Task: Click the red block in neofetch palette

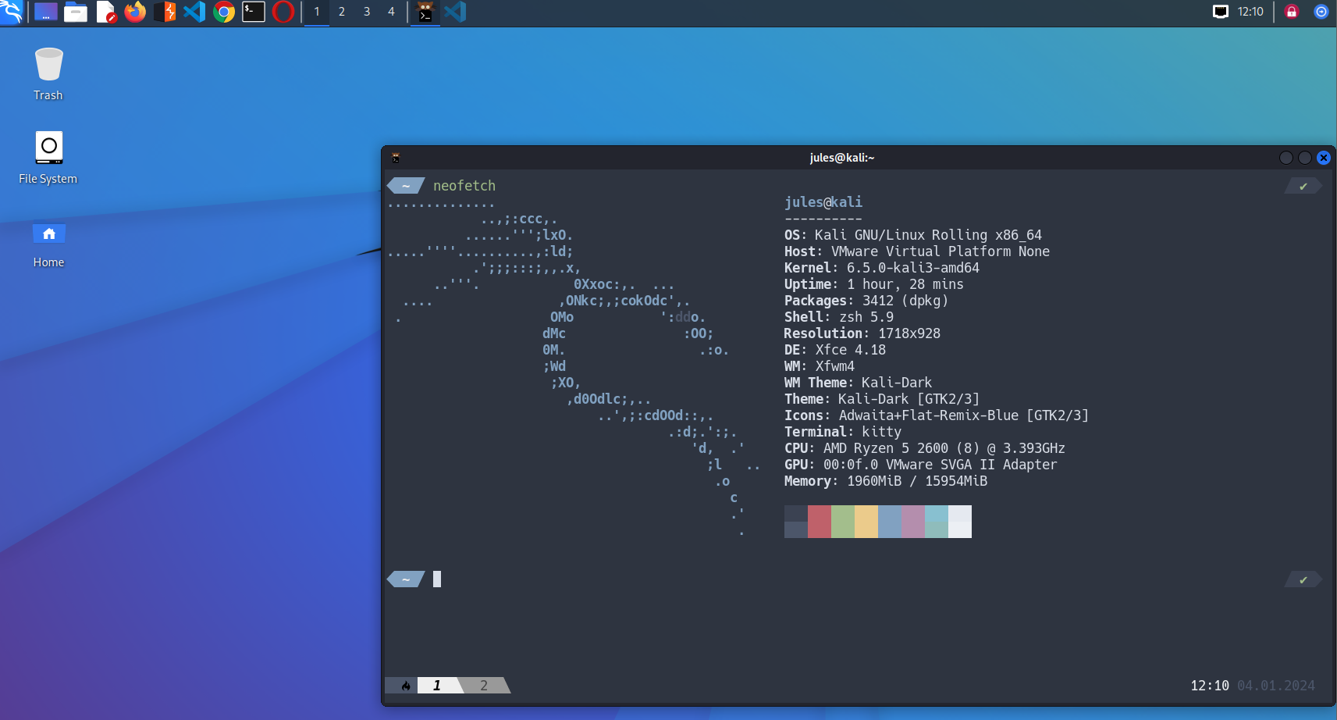Action: click(820, 522)
